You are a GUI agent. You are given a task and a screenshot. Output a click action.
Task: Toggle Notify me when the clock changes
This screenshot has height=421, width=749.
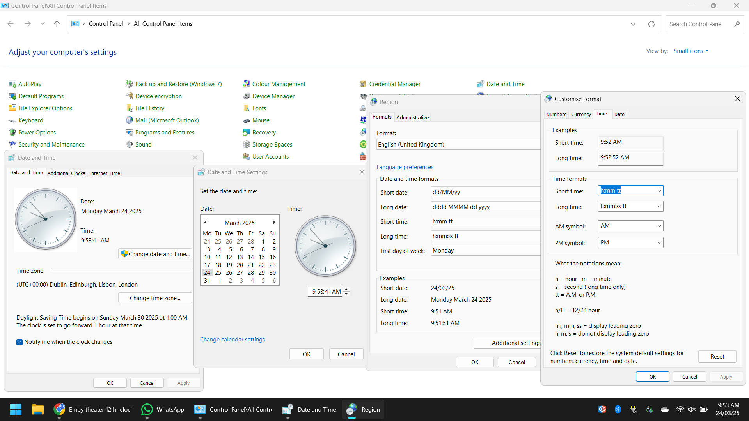coord(20,342)
